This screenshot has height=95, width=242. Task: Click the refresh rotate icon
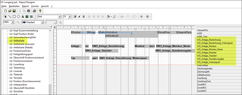coord(61,22)
